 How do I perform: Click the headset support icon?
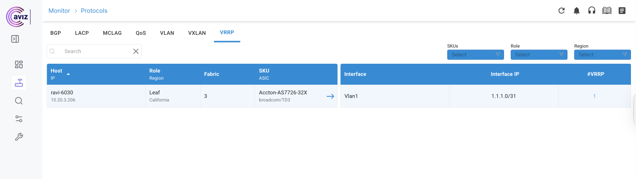(x=591, y=10)
